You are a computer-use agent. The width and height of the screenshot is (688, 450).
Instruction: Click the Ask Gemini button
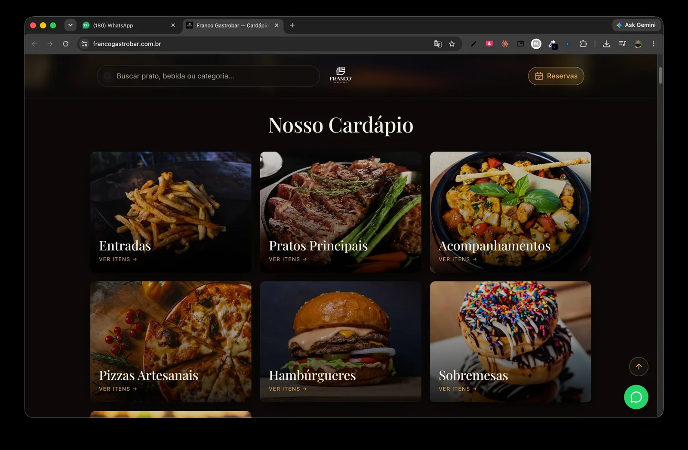coord(636,25)
